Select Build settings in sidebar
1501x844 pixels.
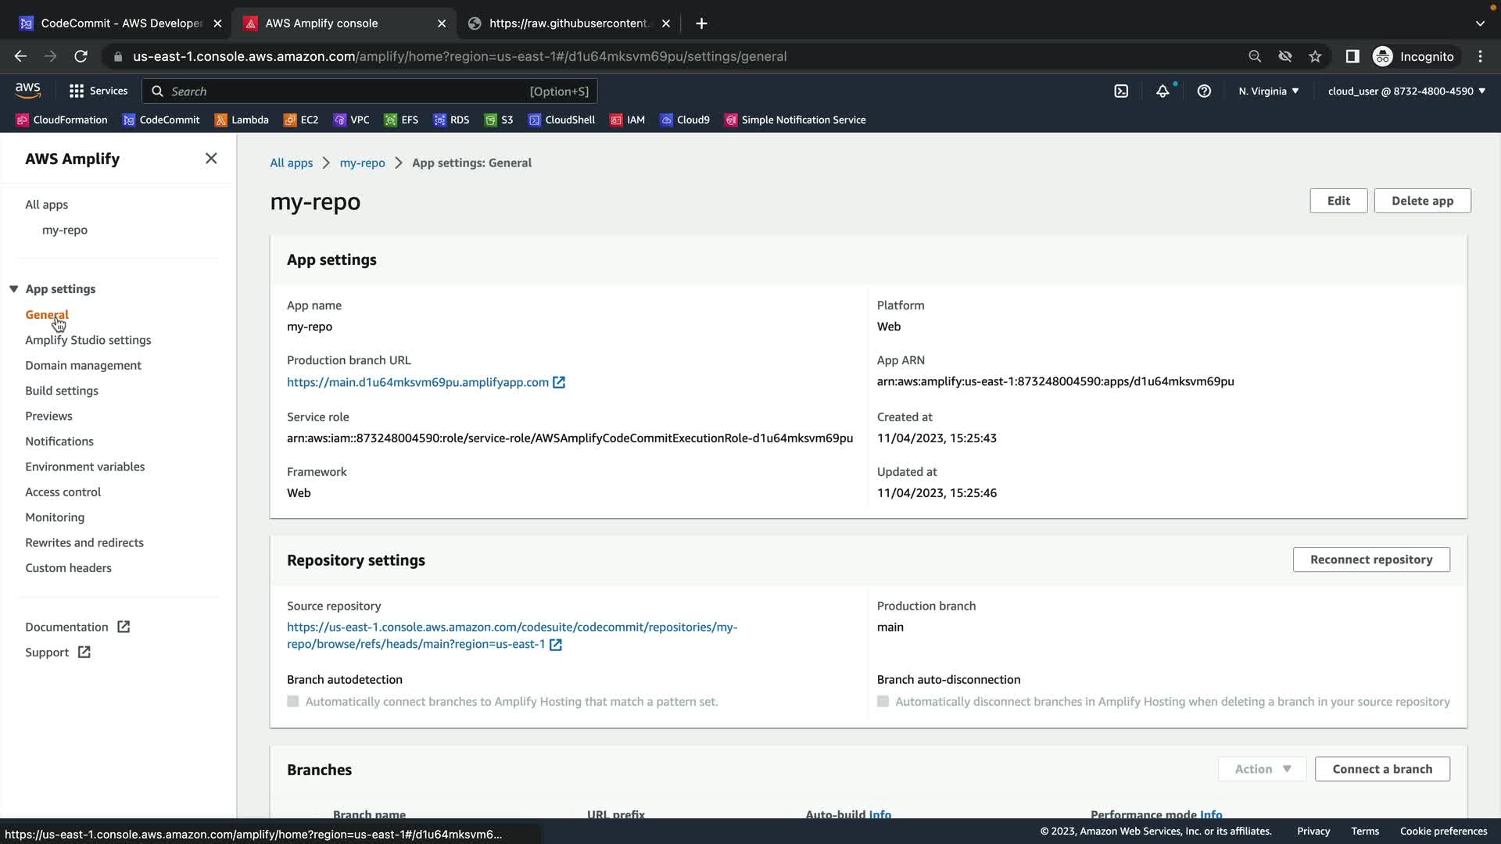pyautogui.click(x=62, y=391)
